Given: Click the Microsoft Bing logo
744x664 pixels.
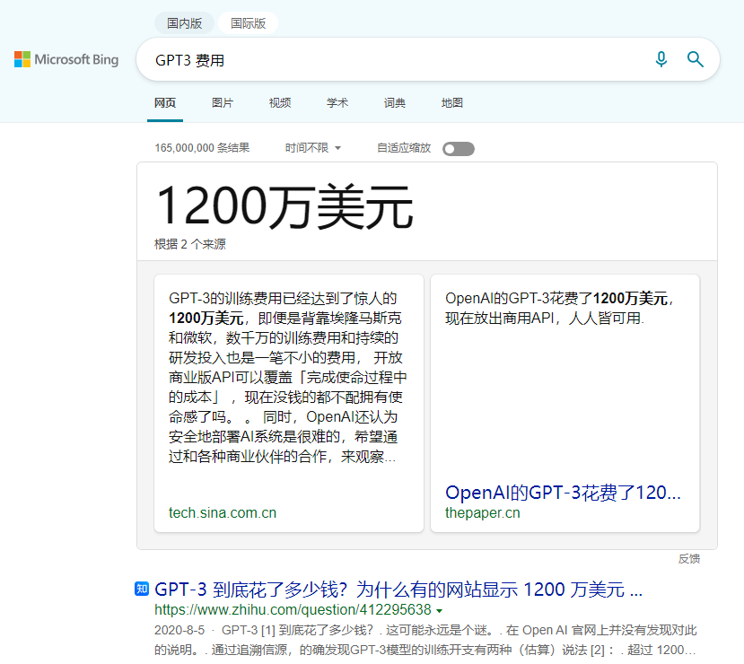Looking at the screenshot, I should point(66,60).
